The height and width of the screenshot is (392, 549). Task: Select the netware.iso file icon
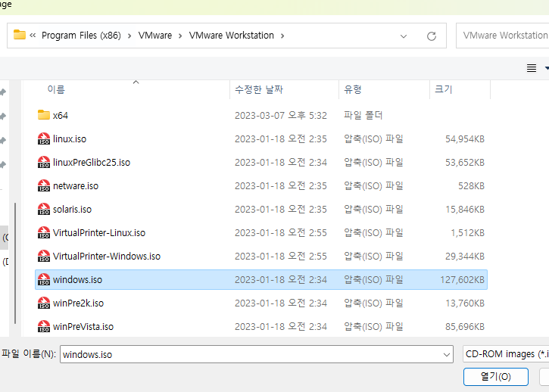[x=44, y=185]
